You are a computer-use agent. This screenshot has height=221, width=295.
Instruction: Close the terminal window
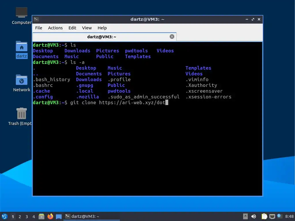[259, 19]
